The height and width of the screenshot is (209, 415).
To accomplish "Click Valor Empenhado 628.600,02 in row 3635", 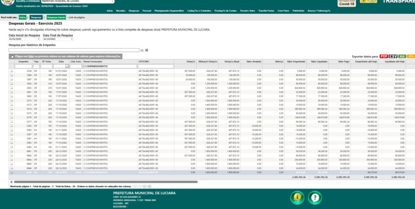I will [300, 88].
